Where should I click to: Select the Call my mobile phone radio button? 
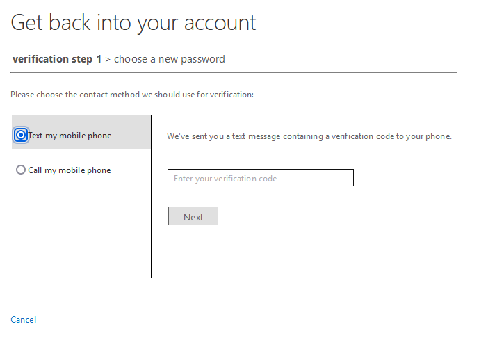click(x=21, y=170)
